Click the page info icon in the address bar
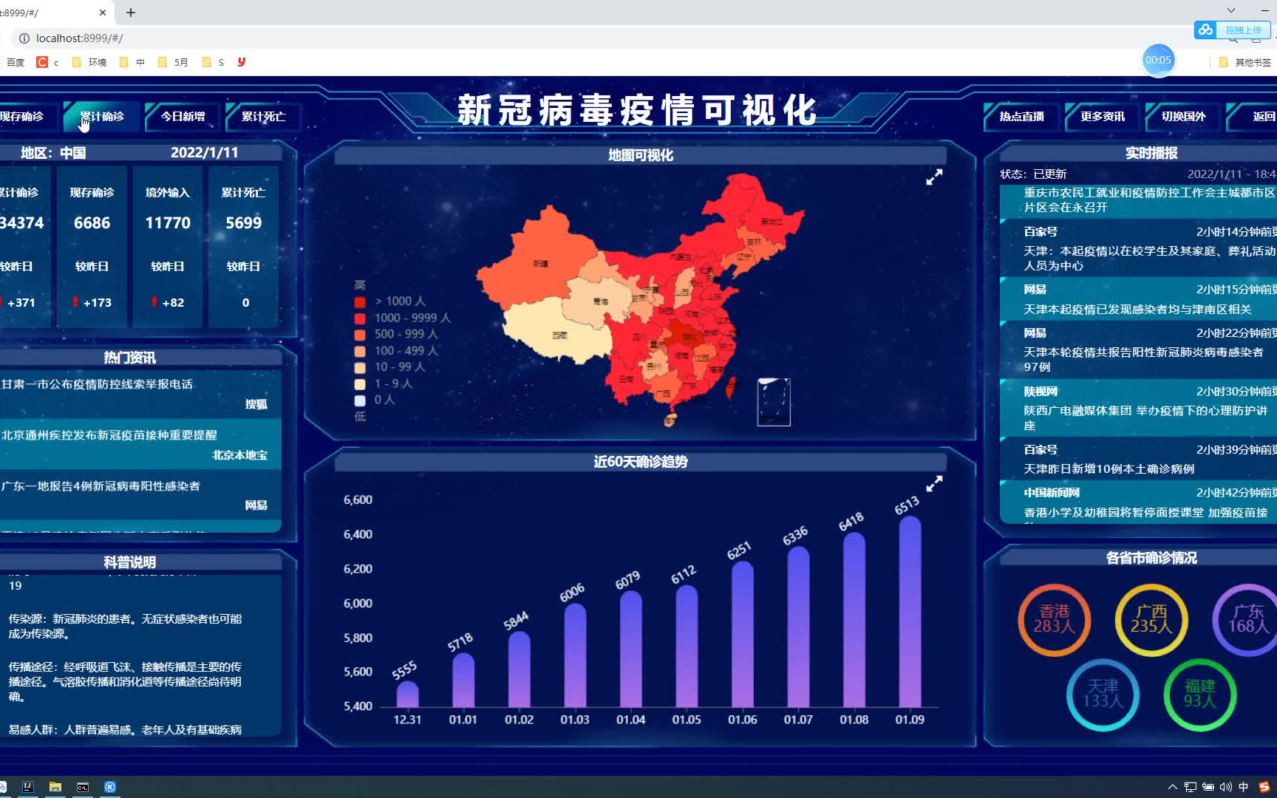The height and width of the screenshot is (798, 1277). 26,38
